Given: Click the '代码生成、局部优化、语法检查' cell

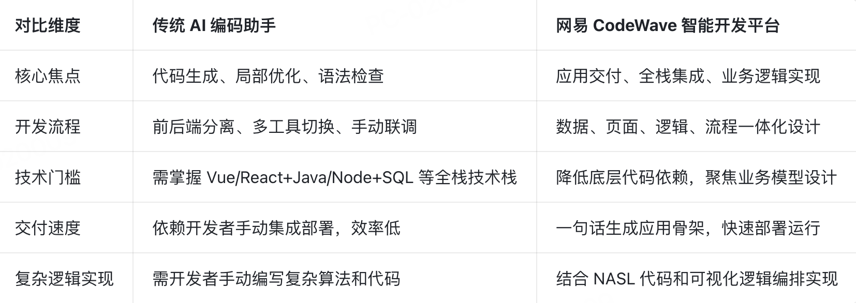Looking at the screenshot, I should coord(268,76).
